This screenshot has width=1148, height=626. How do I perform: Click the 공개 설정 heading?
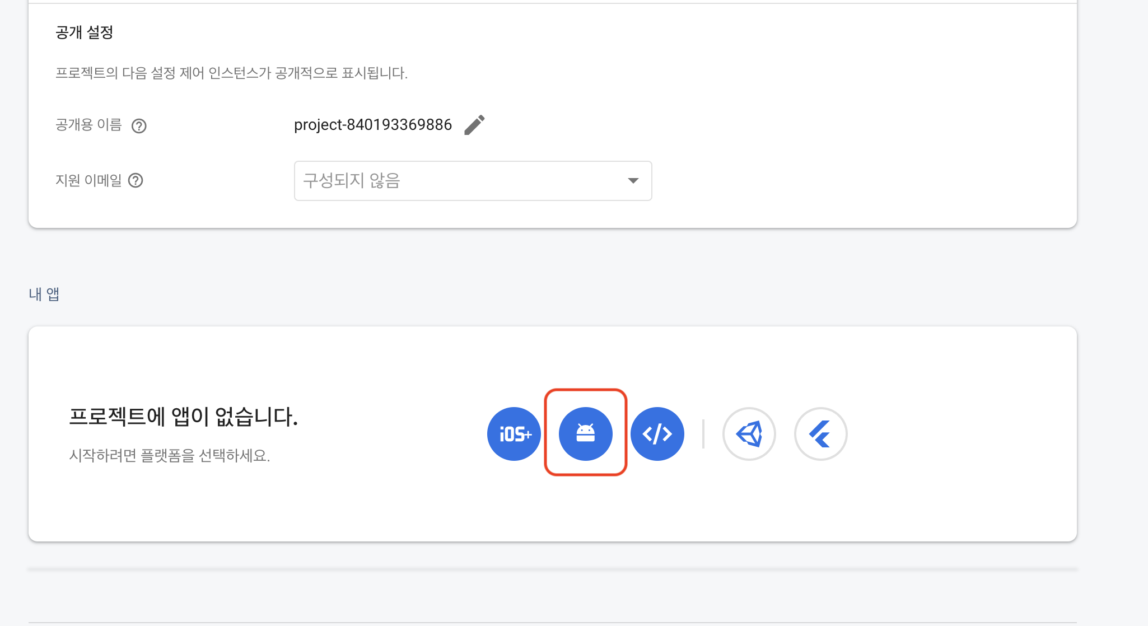(85, 32)
